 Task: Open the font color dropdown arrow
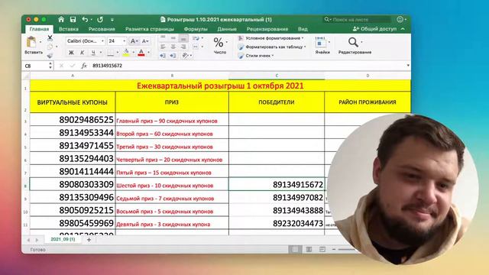pyautogui.click(x=149, y=53)
